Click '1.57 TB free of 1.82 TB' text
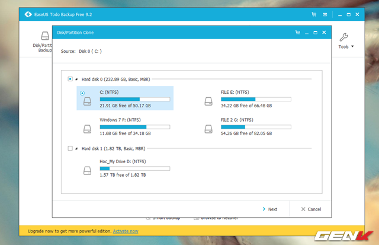This screenshot has width=379, height=245. 123,175
